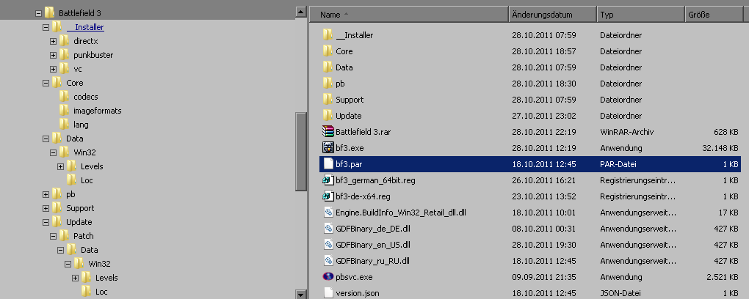Click the Patch folder icon in tree
Image resolution: width=749 pixels, height=299 pixels.
pyautogui.click(x=65, y=235)
